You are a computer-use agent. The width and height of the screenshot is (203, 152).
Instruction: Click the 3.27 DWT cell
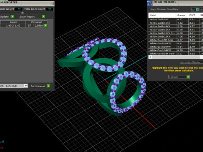[194, 26]
